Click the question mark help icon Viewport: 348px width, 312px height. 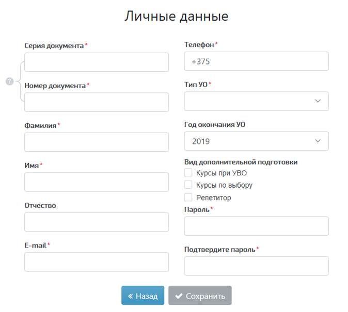coord(9,81)
